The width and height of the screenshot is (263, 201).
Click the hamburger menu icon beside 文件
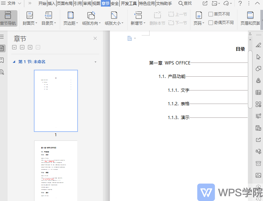[x=3, y=3]
